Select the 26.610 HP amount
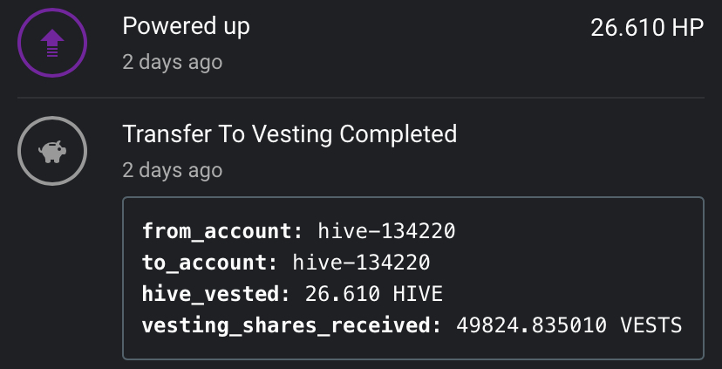Screen dimensions: 722x369 [647, 28]
